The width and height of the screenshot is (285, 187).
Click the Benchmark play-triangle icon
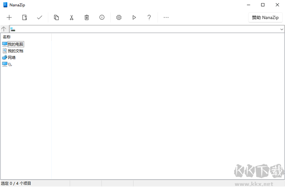(x=134, y=18)
